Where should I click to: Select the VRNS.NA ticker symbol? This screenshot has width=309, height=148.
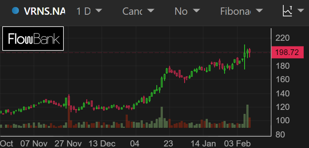tap(44, 11)
